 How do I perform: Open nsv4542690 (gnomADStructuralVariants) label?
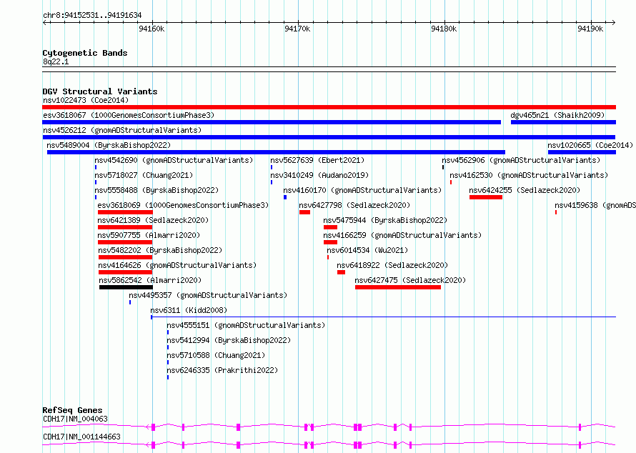[x=174, y=160]
